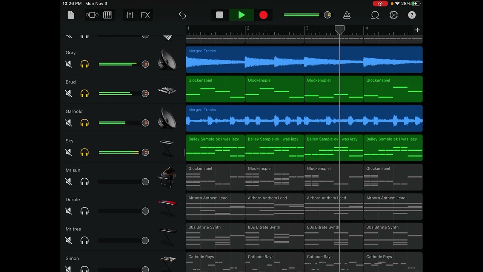
Task: Solo the Gray track headphones
Action: click(85, 64)
